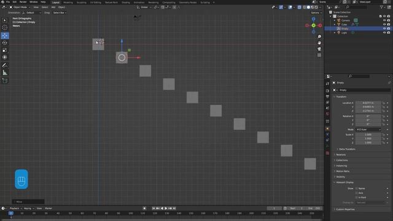Switch orthographic/perspective grid icon in viewport
The width and height of the screenshot is (393, 221).
(x=319, y=55)
